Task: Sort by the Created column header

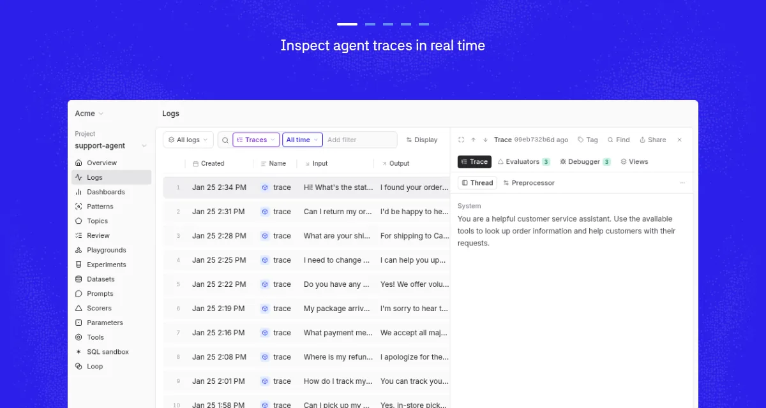Action: click(x=209, y=164)
